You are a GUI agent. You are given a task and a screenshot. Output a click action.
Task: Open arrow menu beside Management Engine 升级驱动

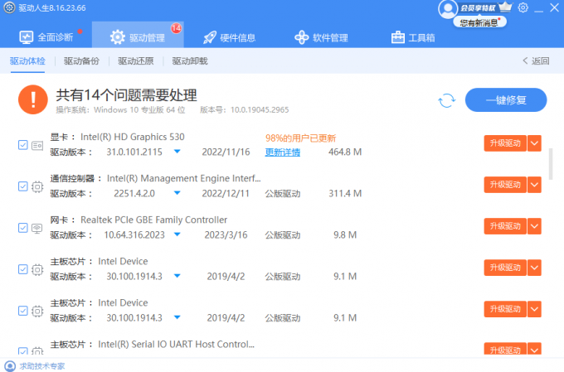pyautogui.click(x=534, y=185)
